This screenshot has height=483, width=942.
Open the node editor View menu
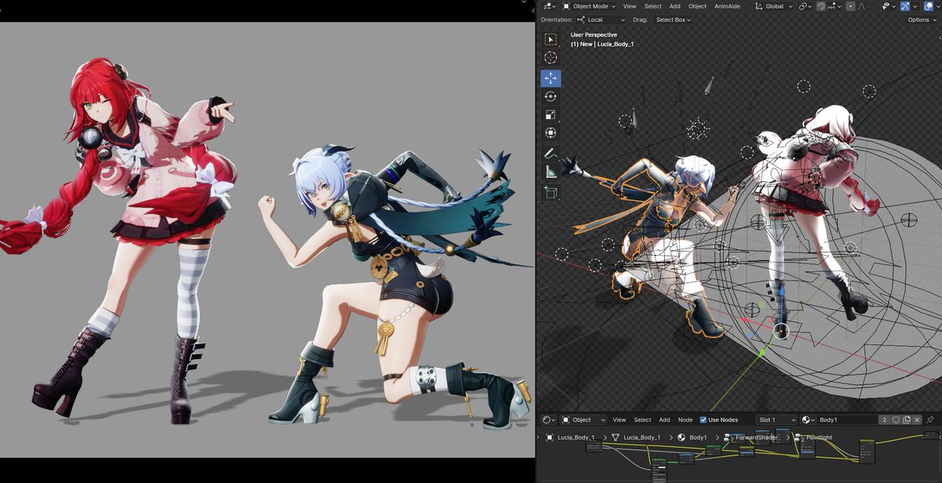pos(619,419)
